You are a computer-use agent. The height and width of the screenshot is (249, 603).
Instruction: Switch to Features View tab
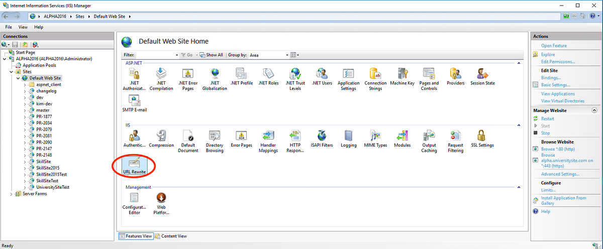[x=135, y=236]
